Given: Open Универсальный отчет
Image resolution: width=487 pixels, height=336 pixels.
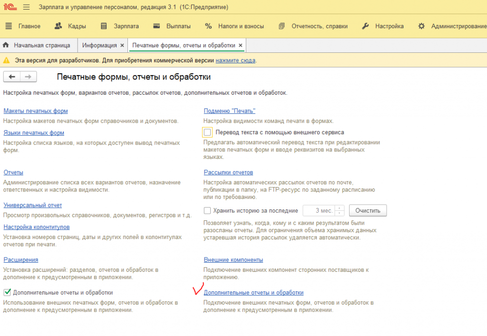Looking at the screenshot, I should (33, 205).
